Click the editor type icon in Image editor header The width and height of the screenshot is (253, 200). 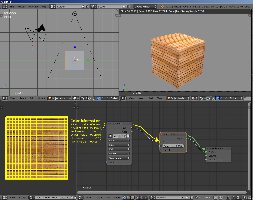click(4, 197)
